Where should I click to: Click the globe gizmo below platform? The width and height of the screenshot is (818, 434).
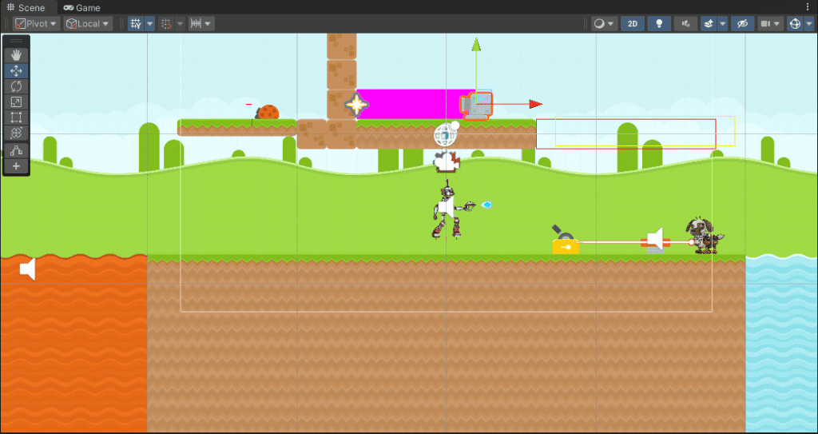point(447,134)
